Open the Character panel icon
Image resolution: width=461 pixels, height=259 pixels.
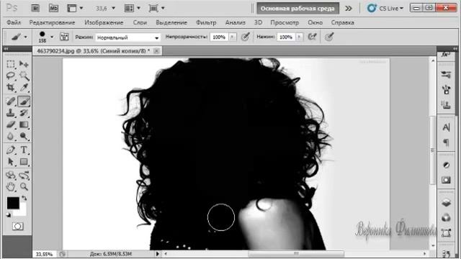446,127
